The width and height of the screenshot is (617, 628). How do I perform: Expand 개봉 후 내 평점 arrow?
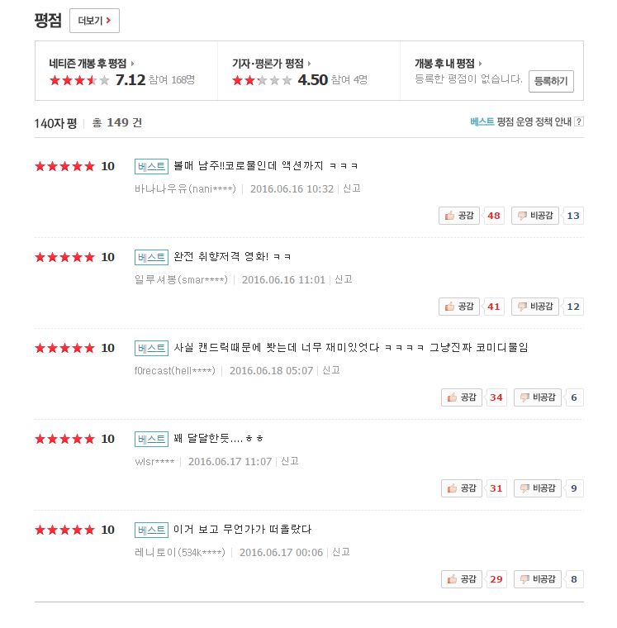tap(480, 64)
